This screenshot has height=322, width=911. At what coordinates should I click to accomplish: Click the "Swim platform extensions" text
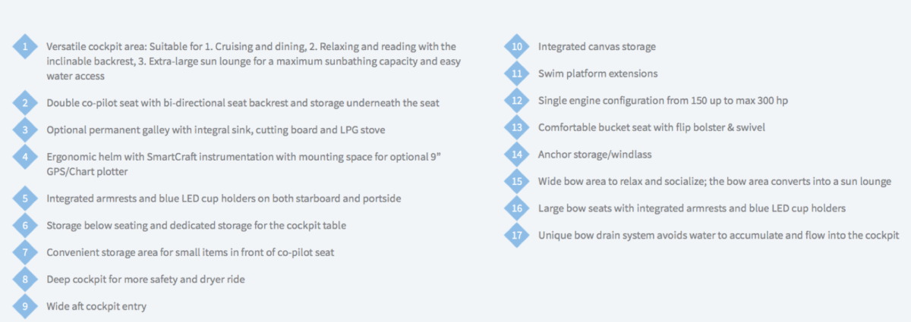[x=598, y=74]
